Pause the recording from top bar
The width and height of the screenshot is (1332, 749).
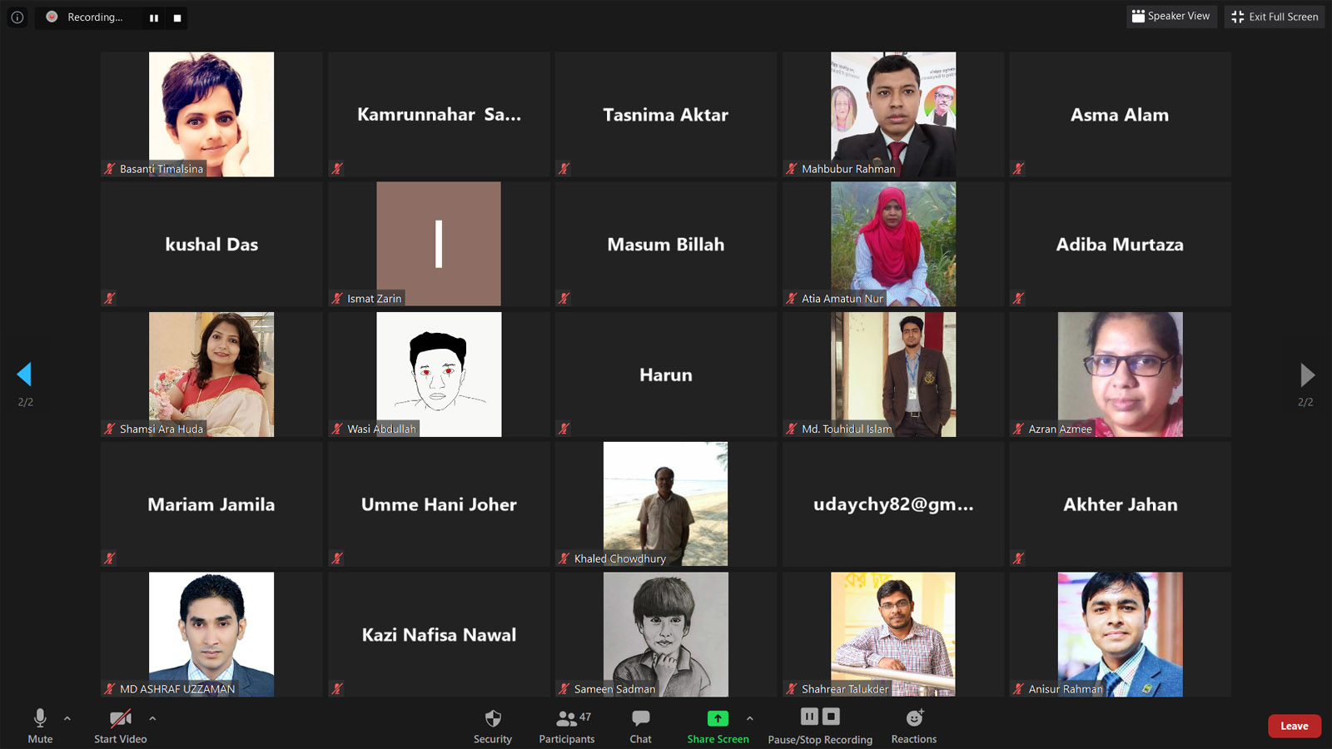point(154,17)
